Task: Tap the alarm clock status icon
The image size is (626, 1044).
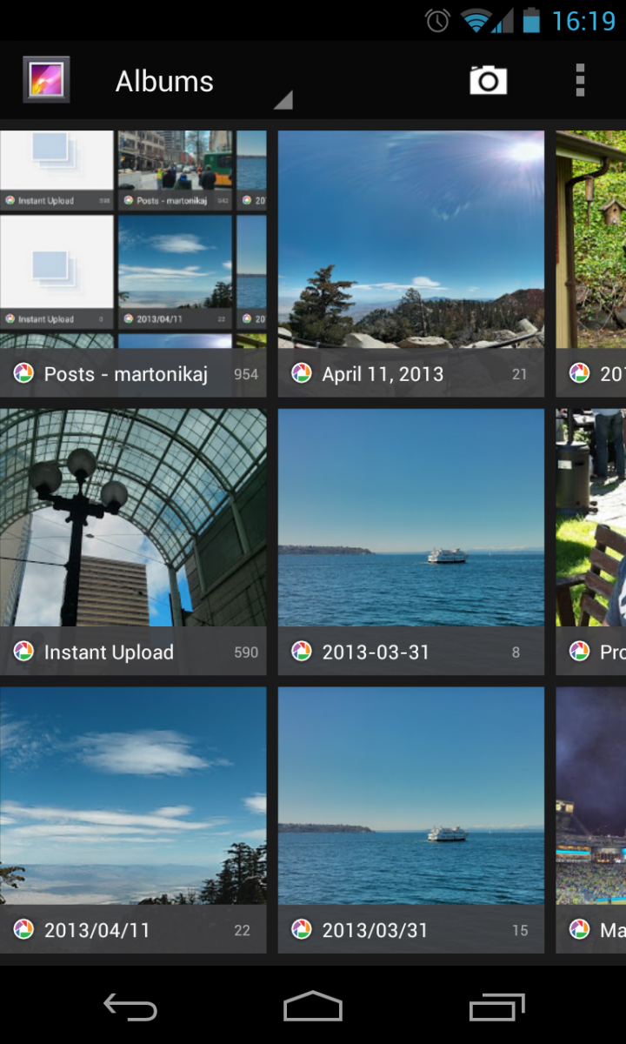Action: pos(437,20)
